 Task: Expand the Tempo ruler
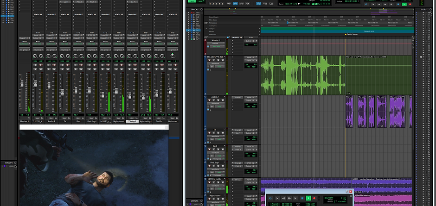[x=206, y=29]
